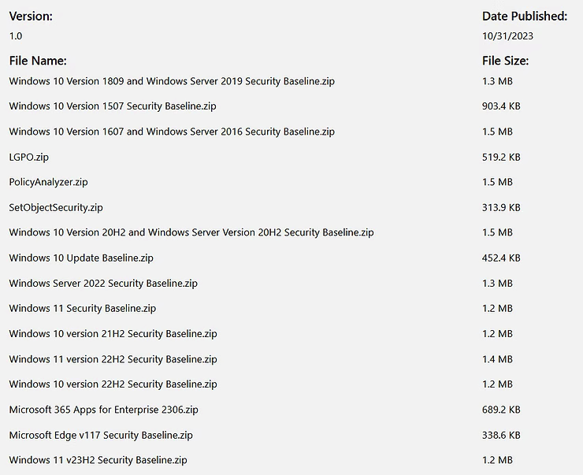The image size is (583, 475).
Task: Select Windows 10 Update Baseline.zip
Action: 81,258
